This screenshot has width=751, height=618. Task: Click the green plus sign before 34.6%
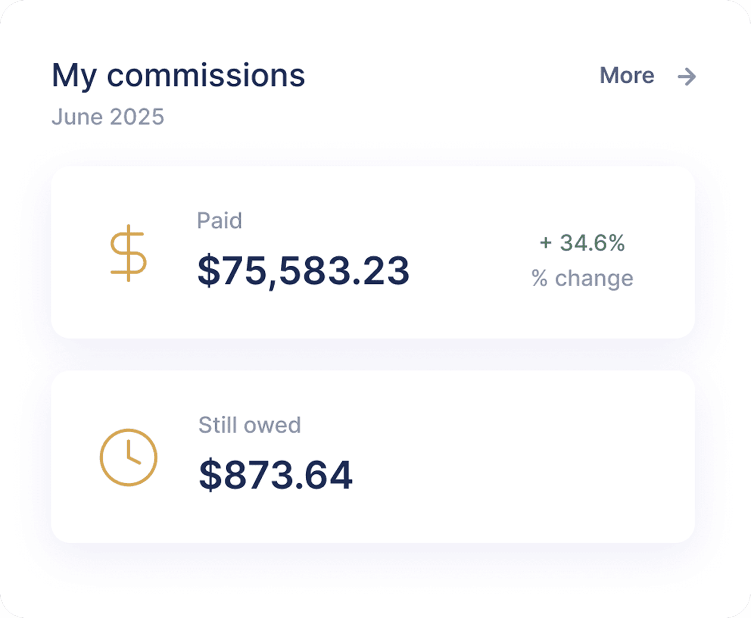click(546, 243)
